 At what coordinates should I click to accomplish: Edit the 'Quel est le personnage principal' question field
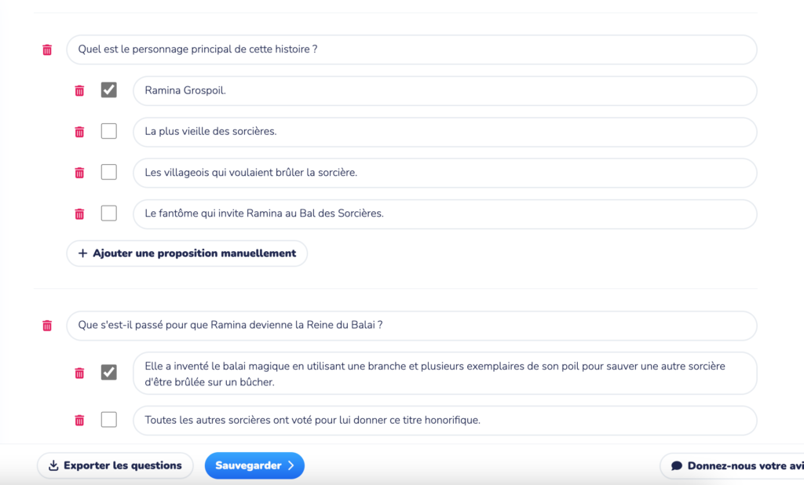[x=411, y=49]
